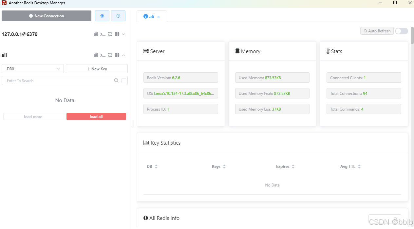Click Total Commands: 4 field
The height and width of the screenshot is (229, 414).
[364, 109]
